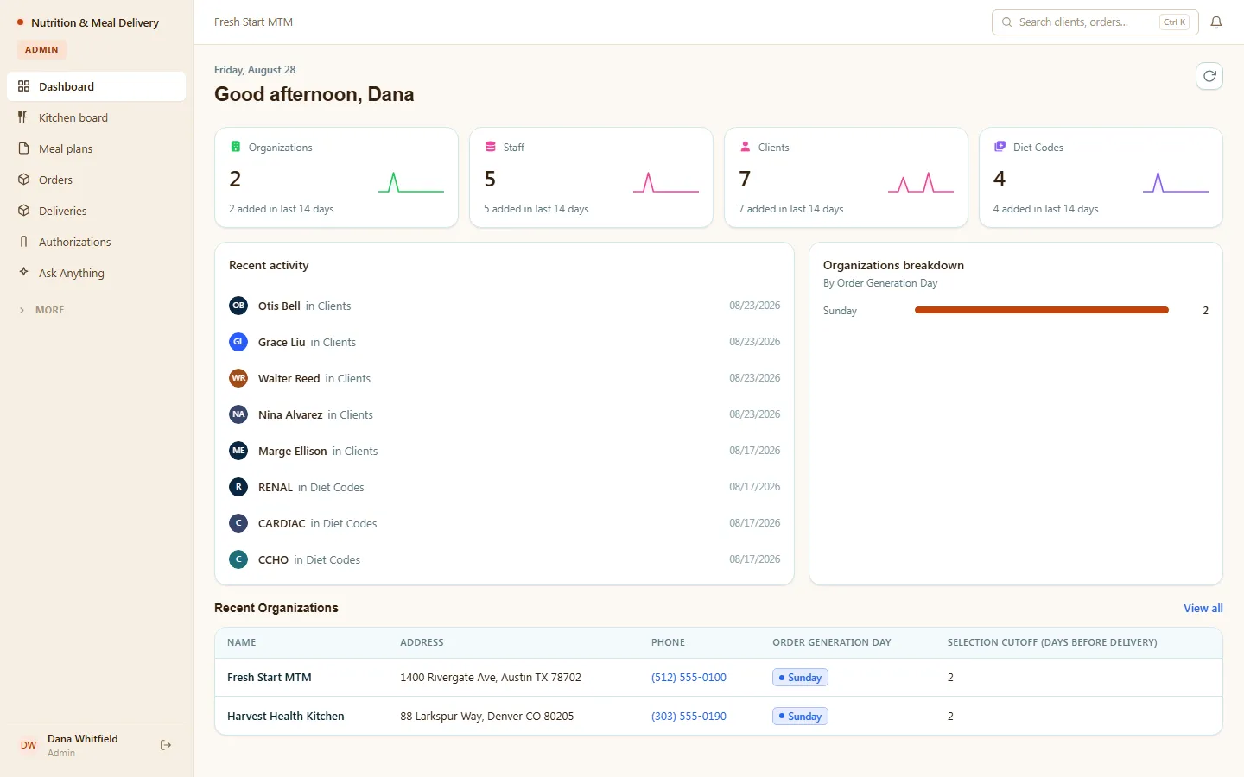Refresh the dashboard with the reload icon
The width and height of the screenshot is (1244, 777).
click(1209, 76)
